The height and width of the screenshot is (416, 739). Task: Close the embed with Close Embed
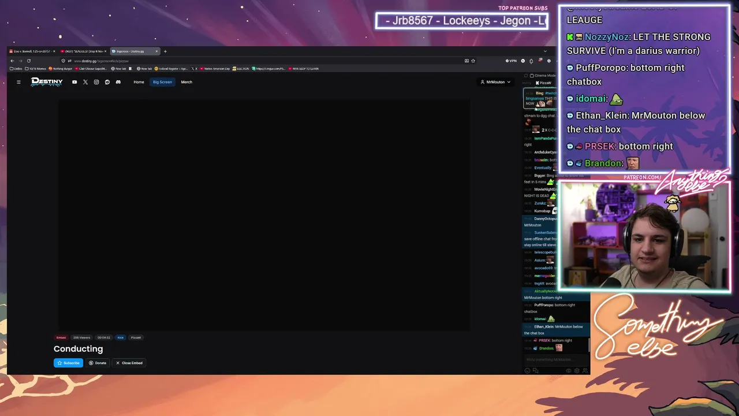(x=129, y=363)
